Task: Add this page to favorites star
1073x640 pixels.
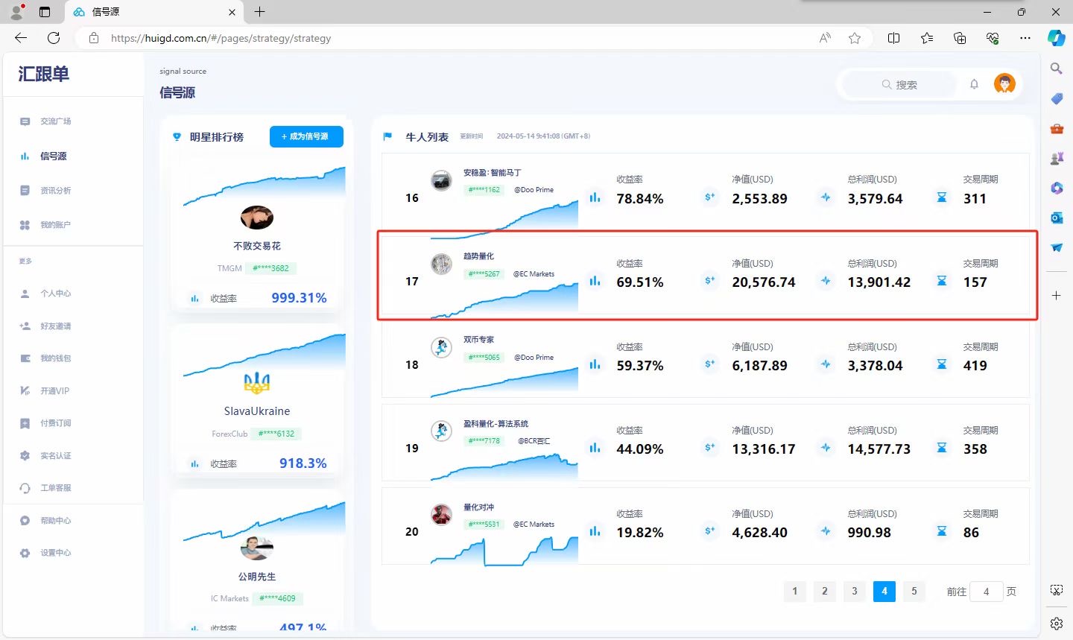Action: click(855, 38)
